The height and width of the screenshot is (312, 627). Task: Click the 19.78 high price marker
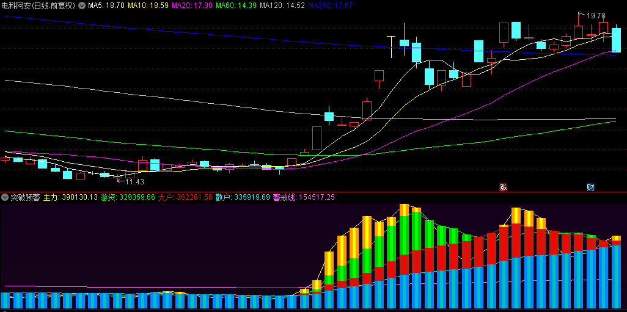(596, 16)
